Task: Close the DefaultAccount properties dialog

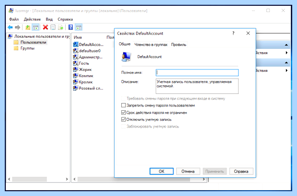Action: (x=248, y=34)
